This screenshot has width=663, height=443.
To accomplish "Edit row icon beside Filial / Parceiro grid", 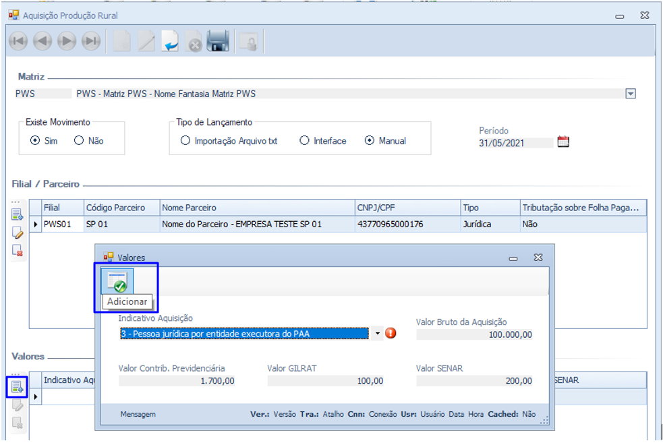I will click(x=18, y=233).
